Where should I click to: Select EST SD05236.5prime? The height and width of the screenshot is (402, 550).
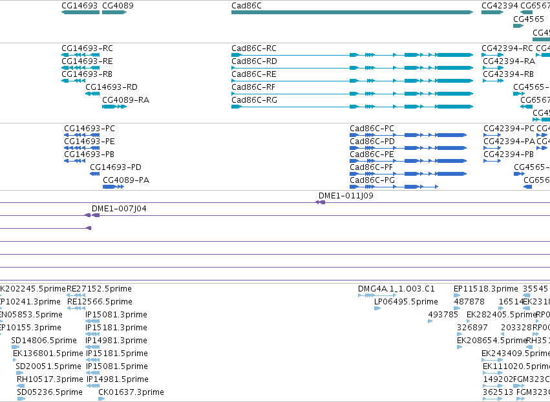coord(50,392)
